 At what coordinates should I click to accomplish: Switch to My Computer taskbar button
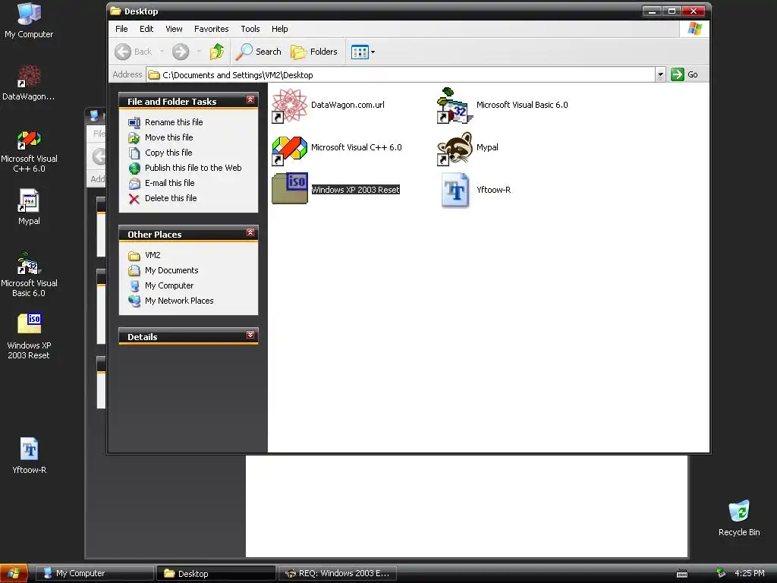coord(96,574)
